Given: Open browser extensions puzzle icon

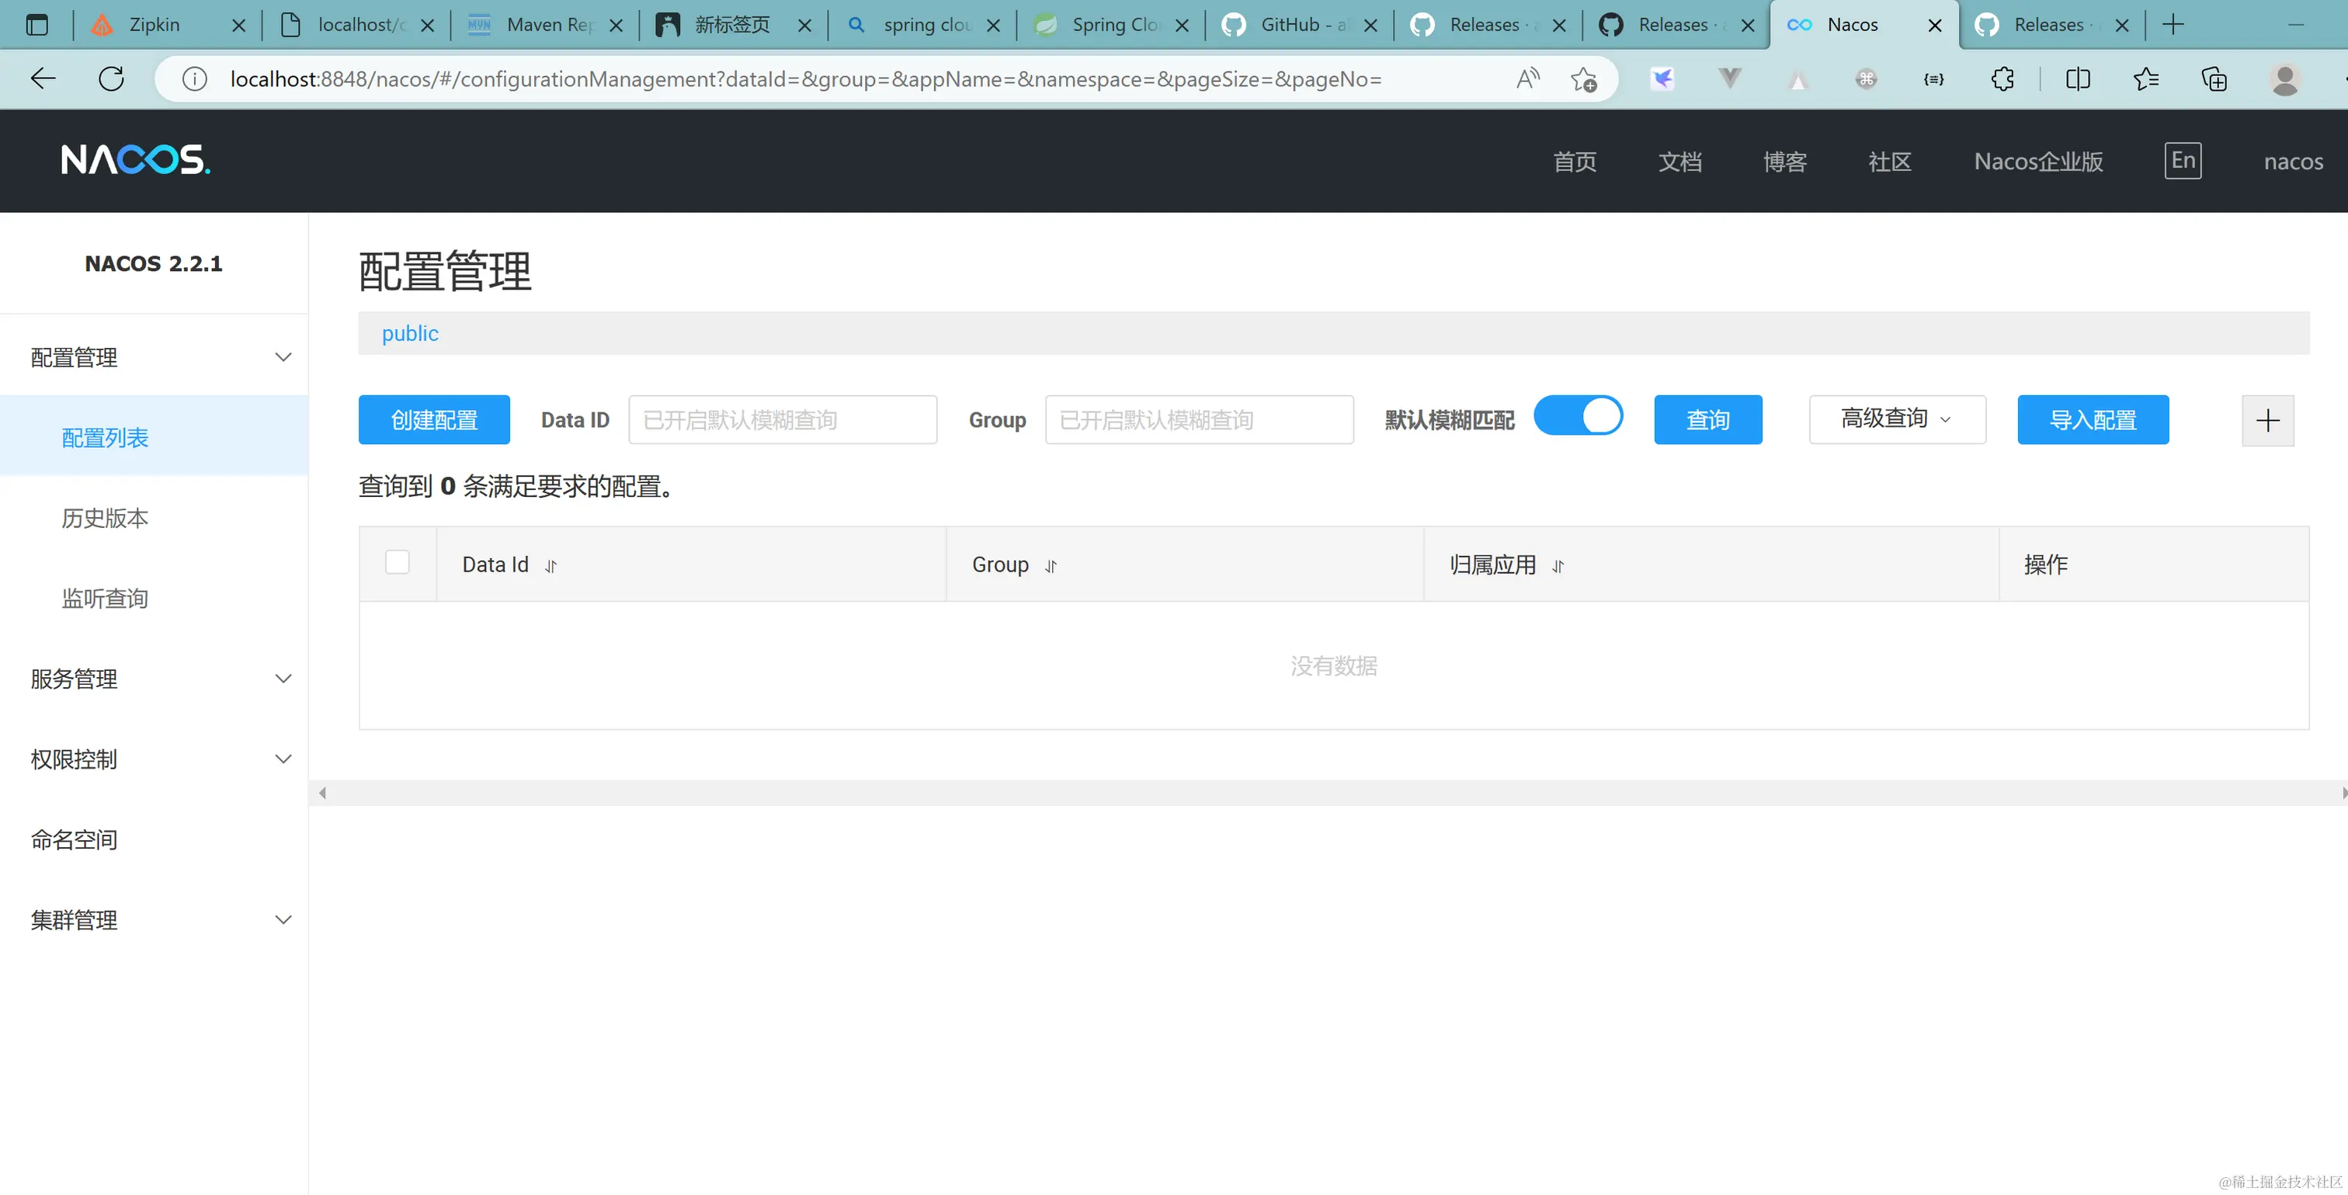Looking at the screenshot, I should click(2002, 79).
